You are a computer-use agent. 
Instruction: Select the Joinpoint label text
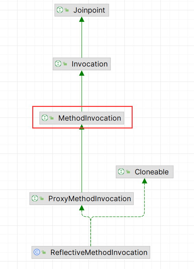(89, 11)
